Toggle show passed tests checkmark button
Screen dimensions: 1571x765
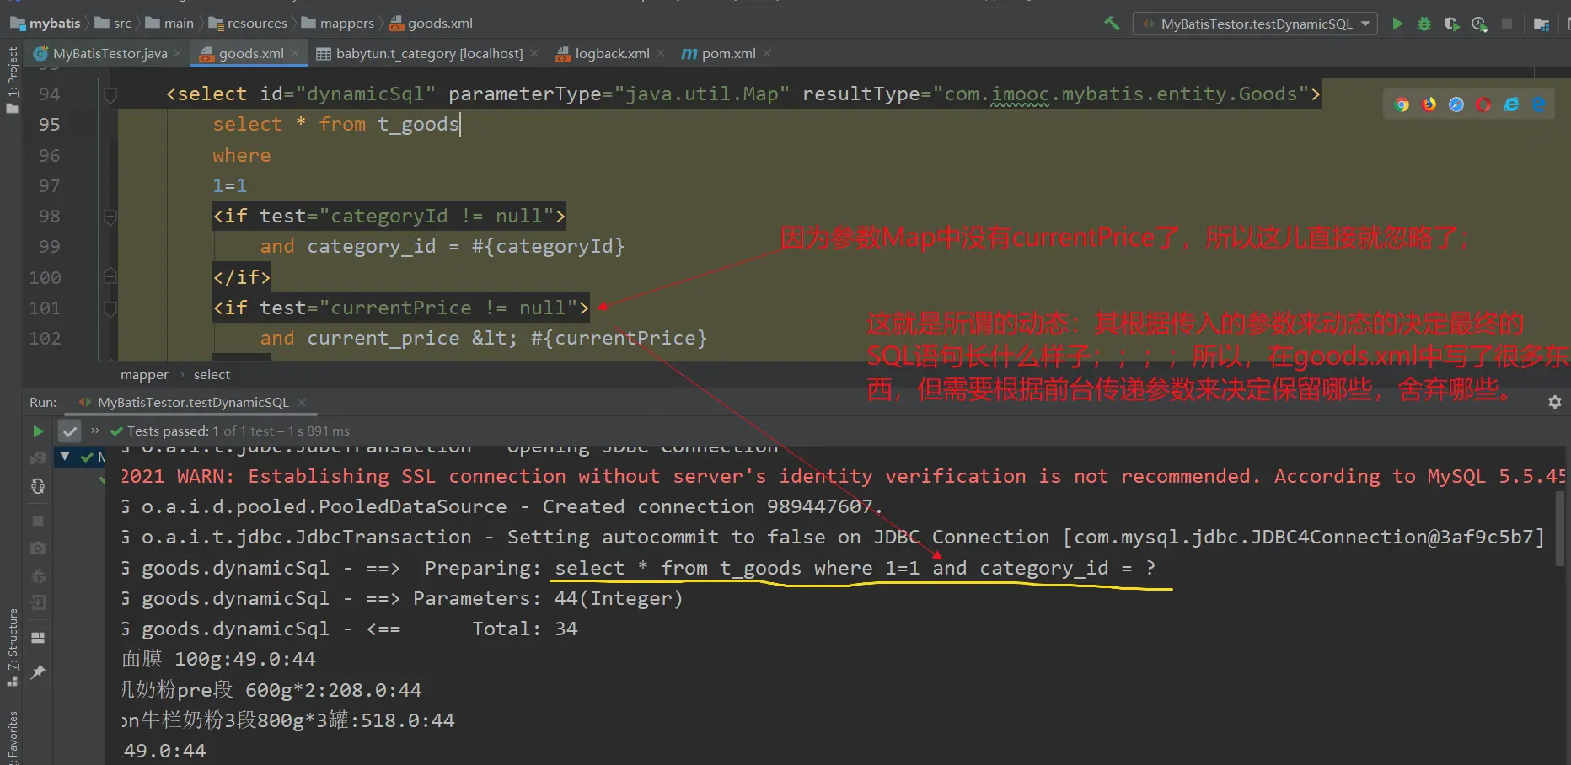point(70,431)
